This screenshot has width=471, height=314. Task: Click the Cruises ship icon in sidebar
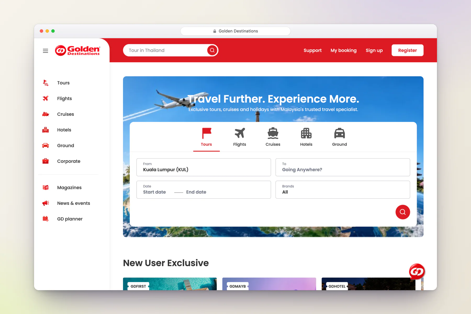46,114
